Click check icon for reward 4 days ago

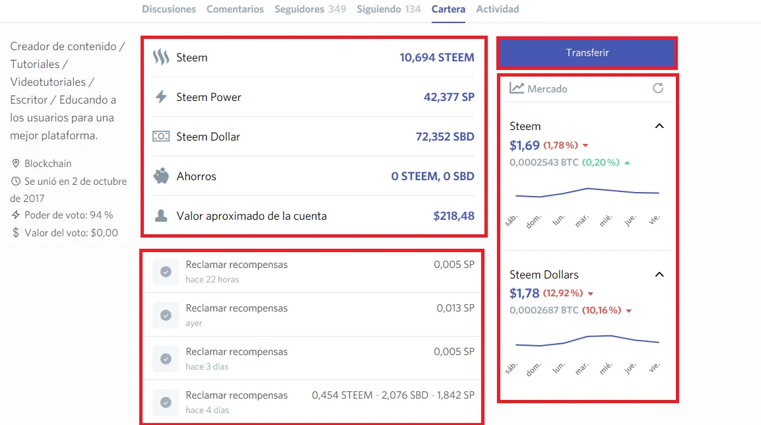pos(166,403)
